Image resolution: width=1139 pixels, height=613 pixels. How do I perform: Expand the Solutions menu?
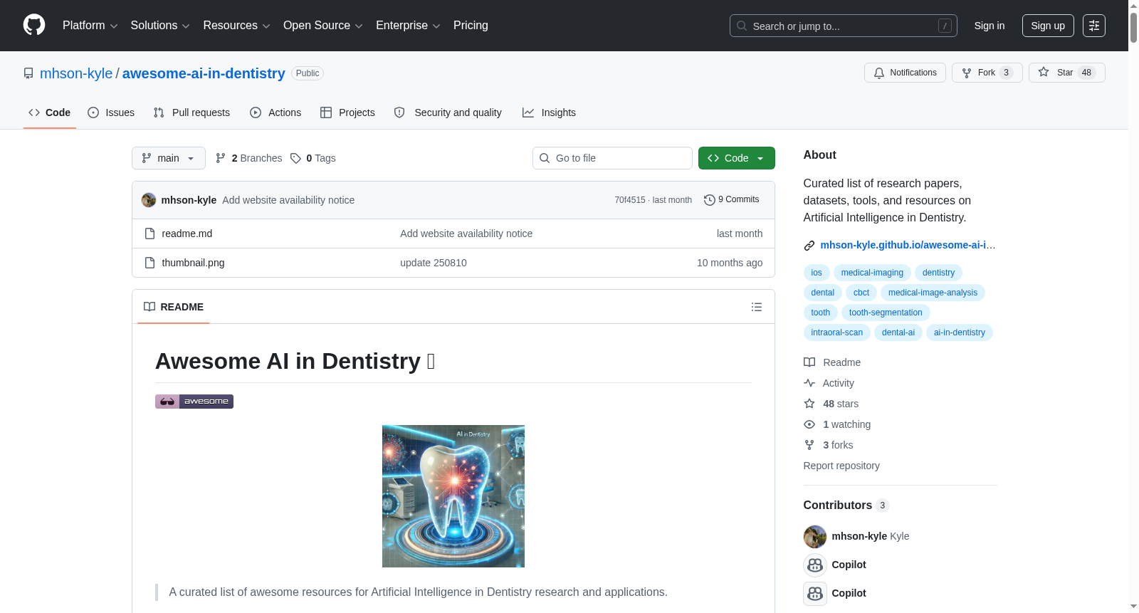pyautogui.click(x=160, y=26)
